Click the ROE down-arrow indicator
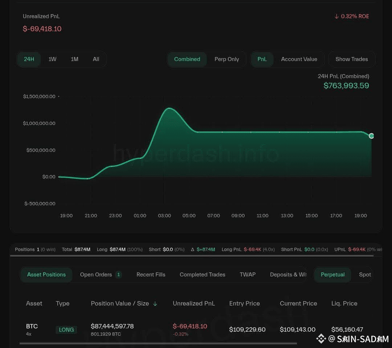 click(x=336, y=16)
